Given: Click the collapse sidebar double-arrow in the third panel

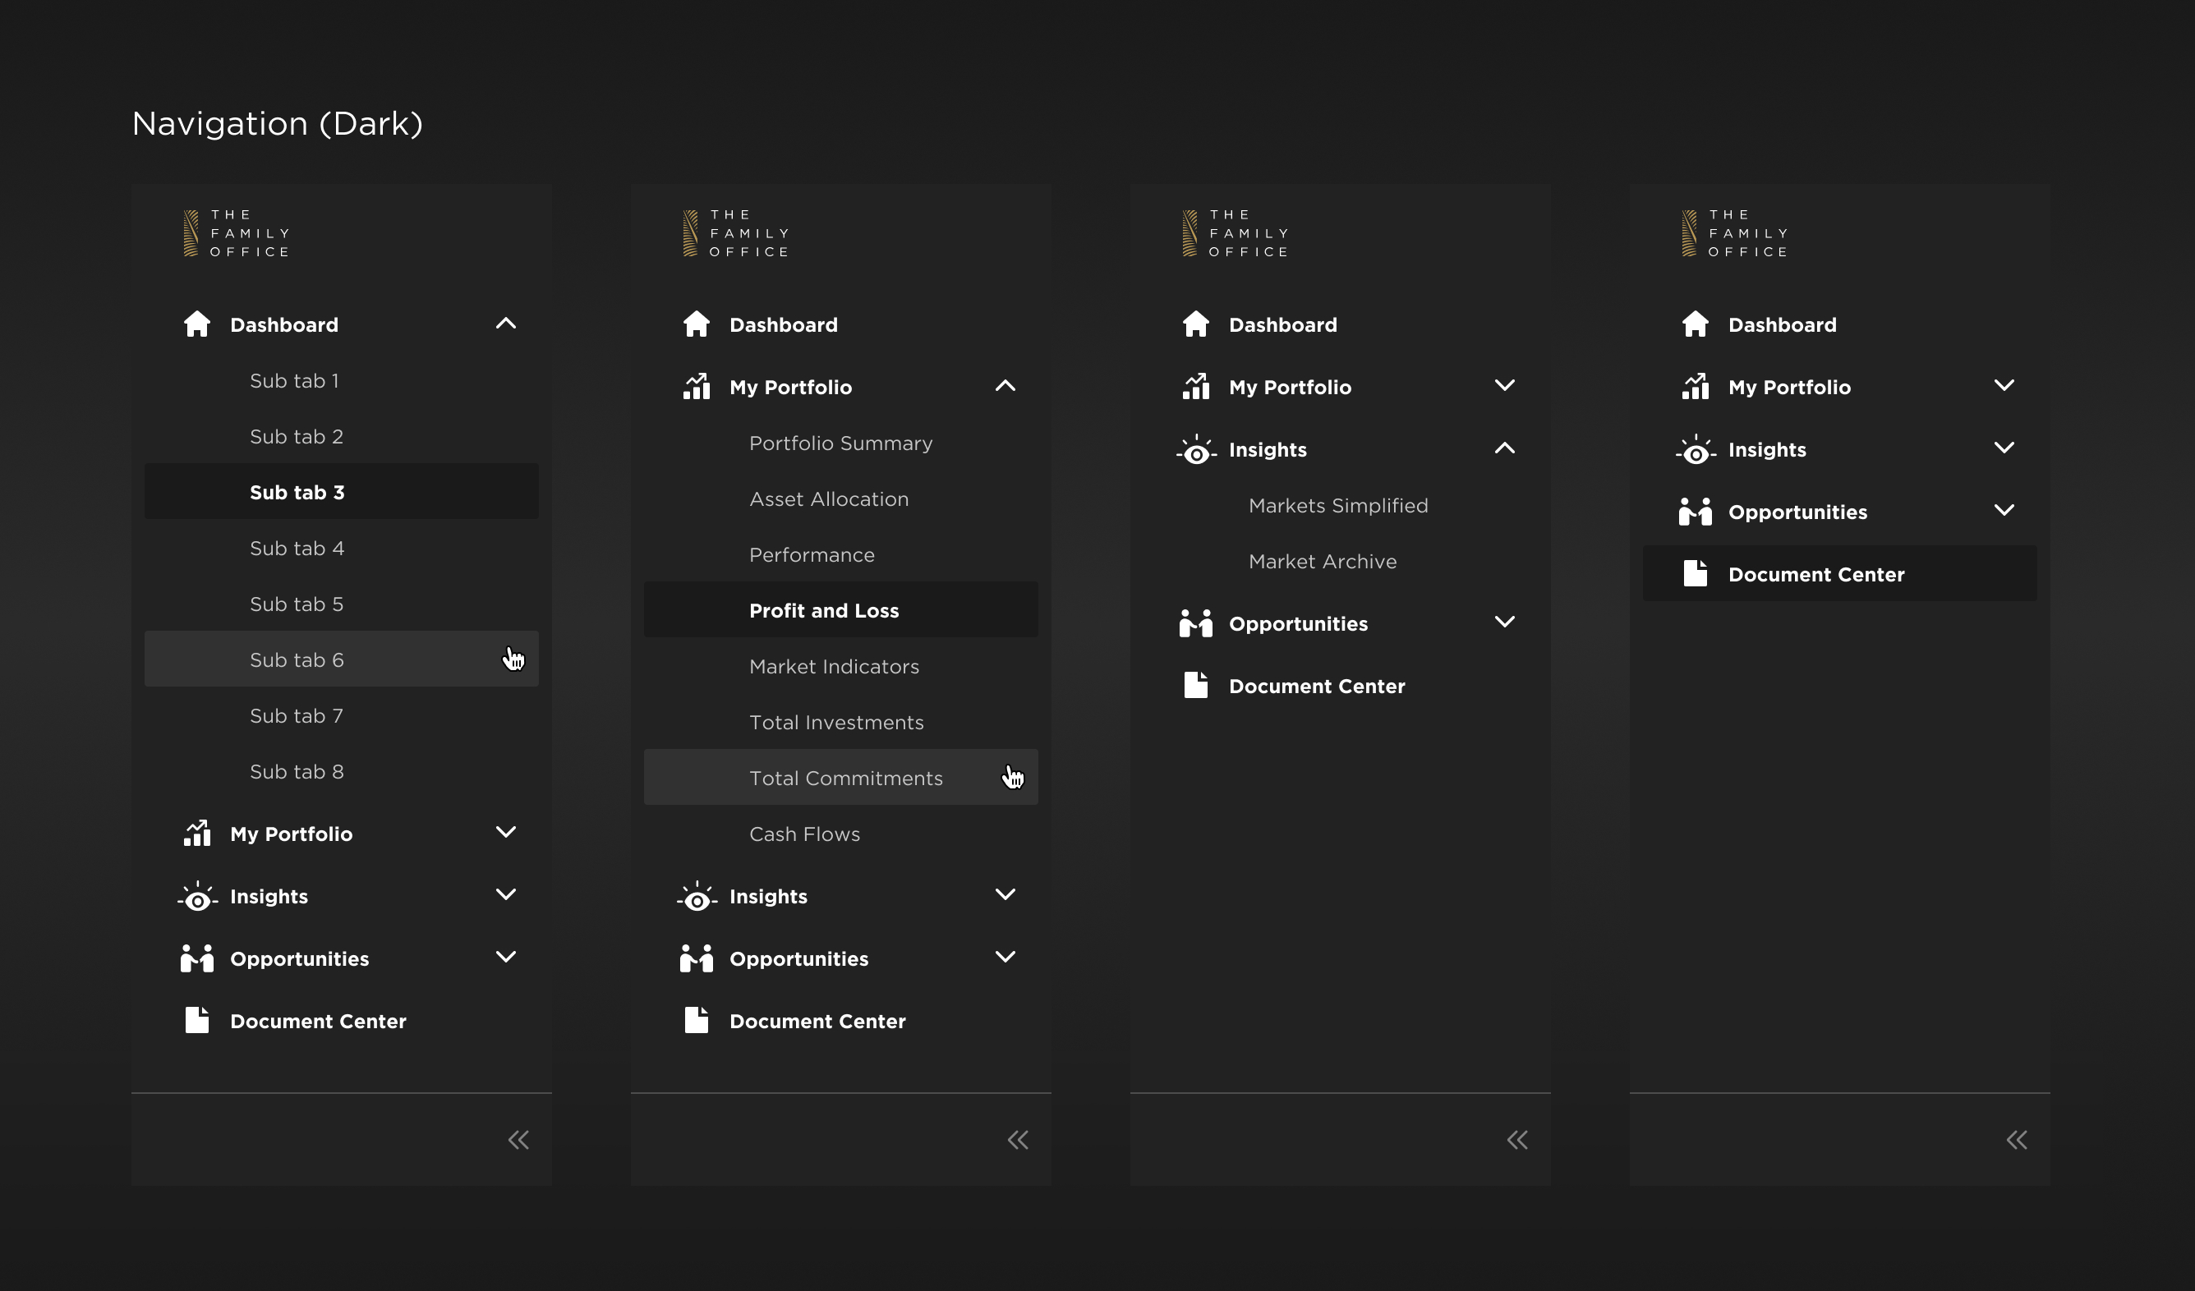Looking at the screenshot, I should pos(1516,1140).
